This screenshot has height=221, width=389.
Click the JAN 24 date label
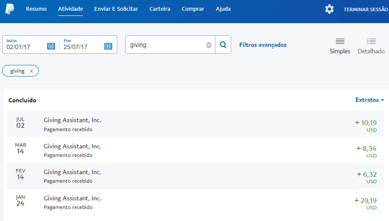(20, 200)
